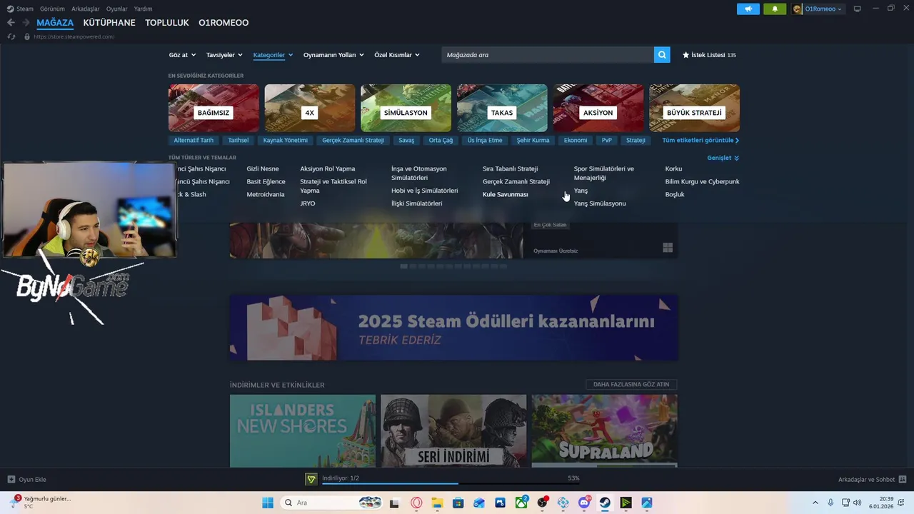This screenshot has height=514, width=914.
Task: Expand the Tavsiyeler dropdown
Action: (224, 55)
